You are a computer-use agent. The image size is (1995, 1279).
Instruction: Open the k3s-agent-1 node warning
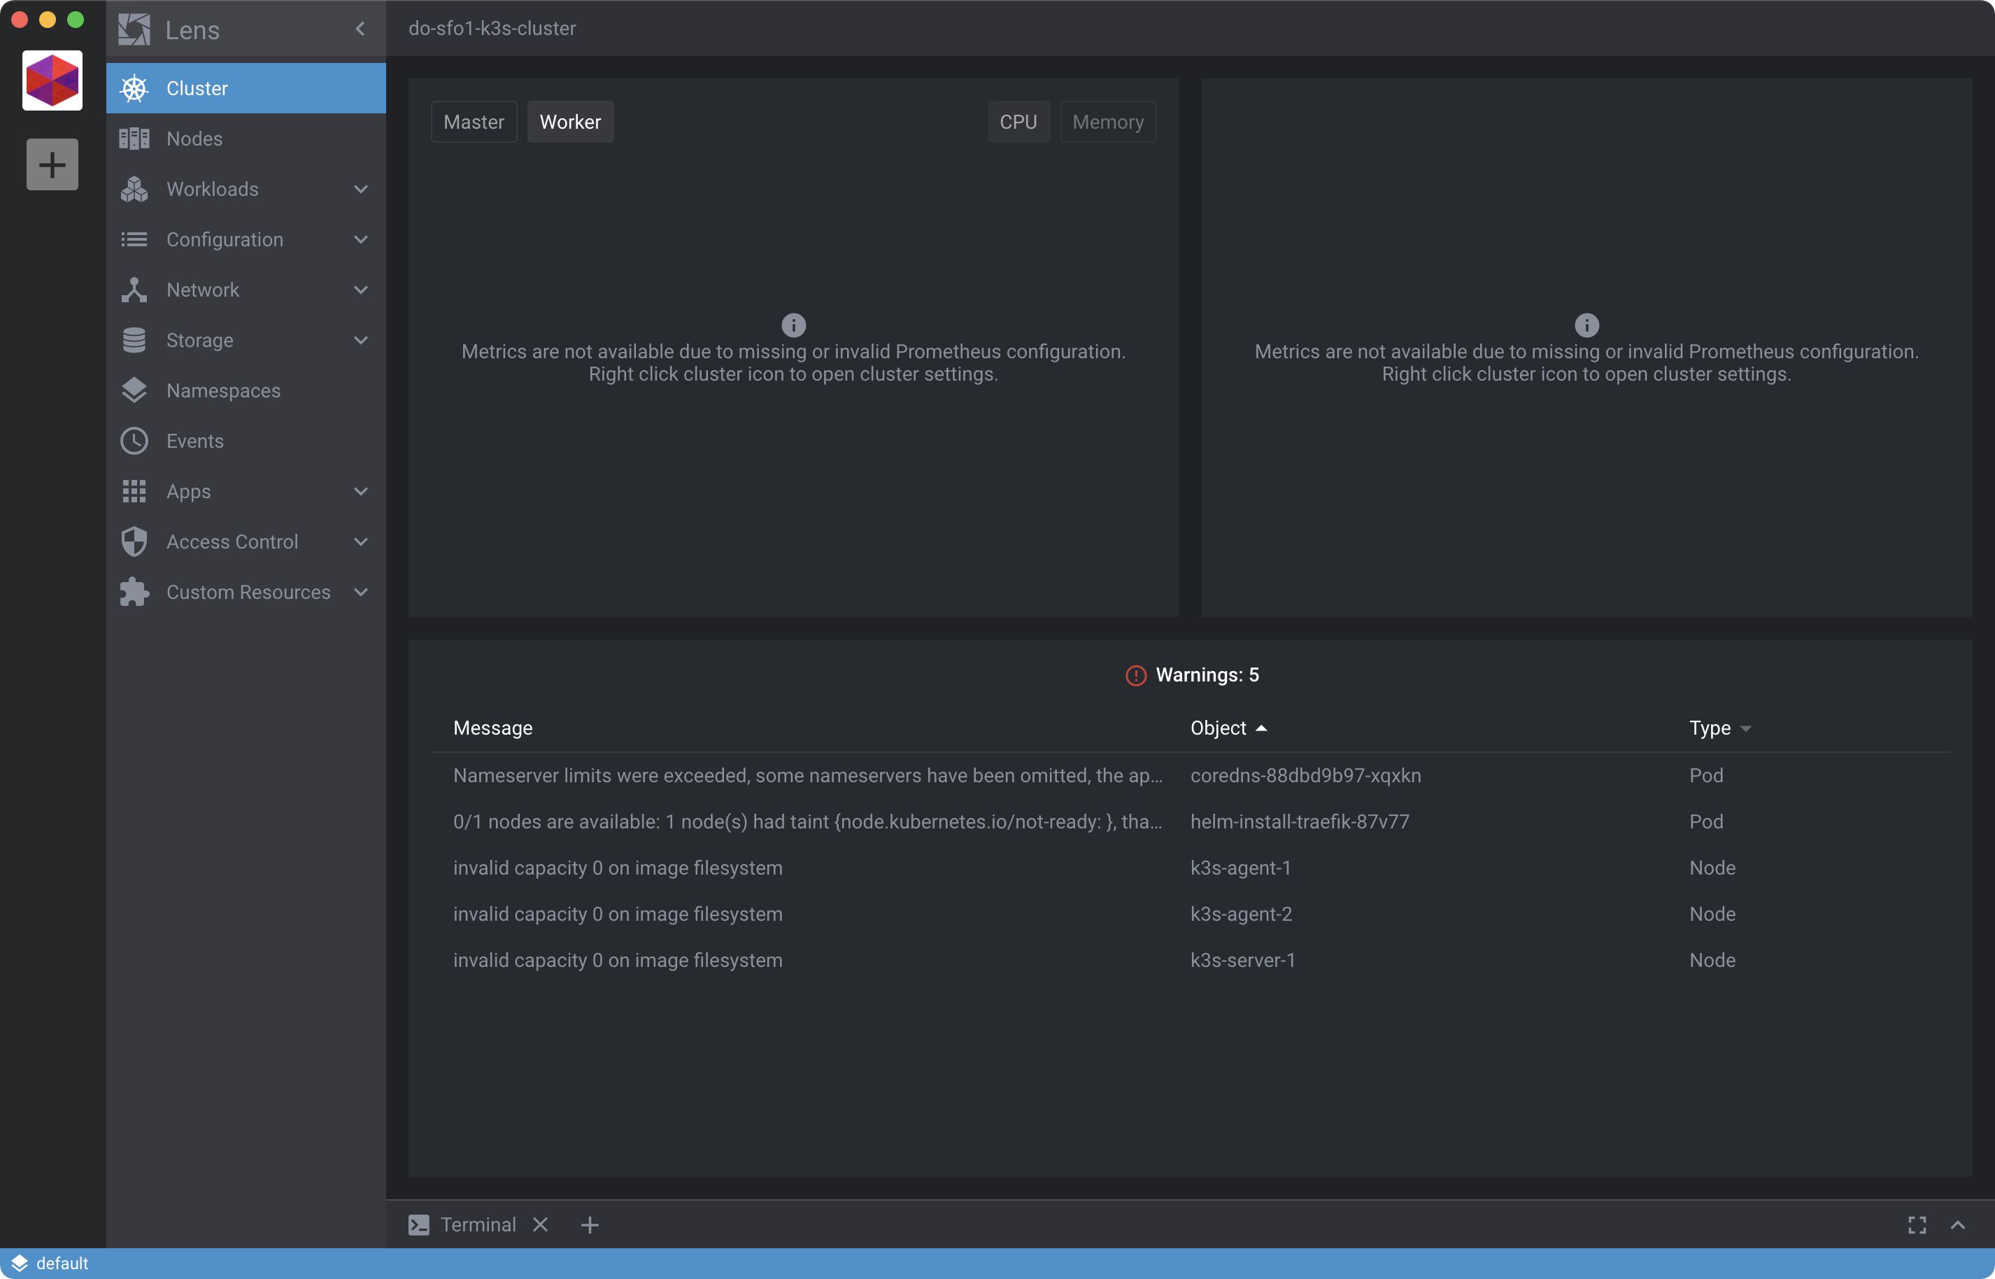click(x=1190, y=868)
